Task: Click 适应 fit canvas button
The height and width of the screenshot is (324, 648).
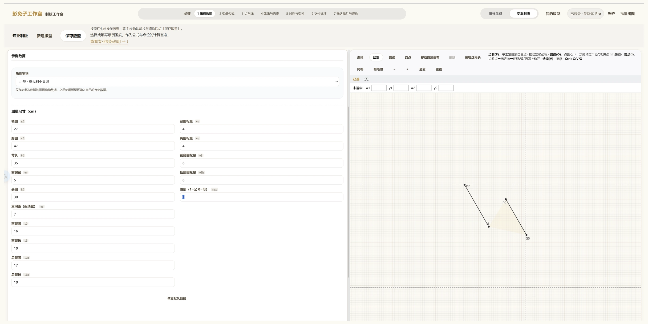Action: (x=422, y=69)
